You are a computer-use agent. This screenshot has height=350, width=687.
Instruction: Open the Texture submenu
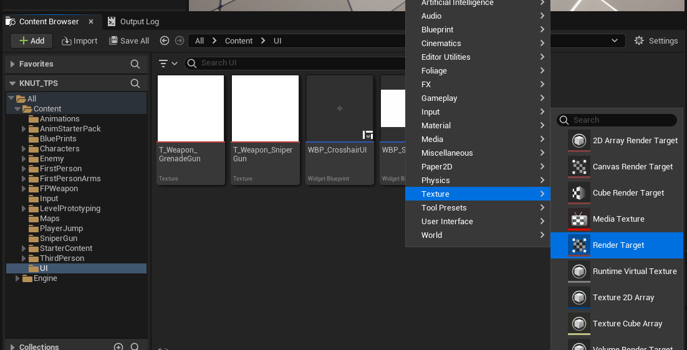(478, 194)
